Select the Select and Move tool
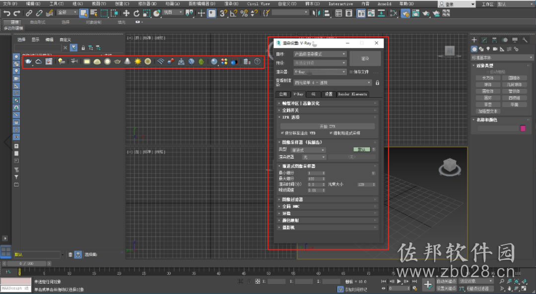536x294 pixels. (126, 13)
